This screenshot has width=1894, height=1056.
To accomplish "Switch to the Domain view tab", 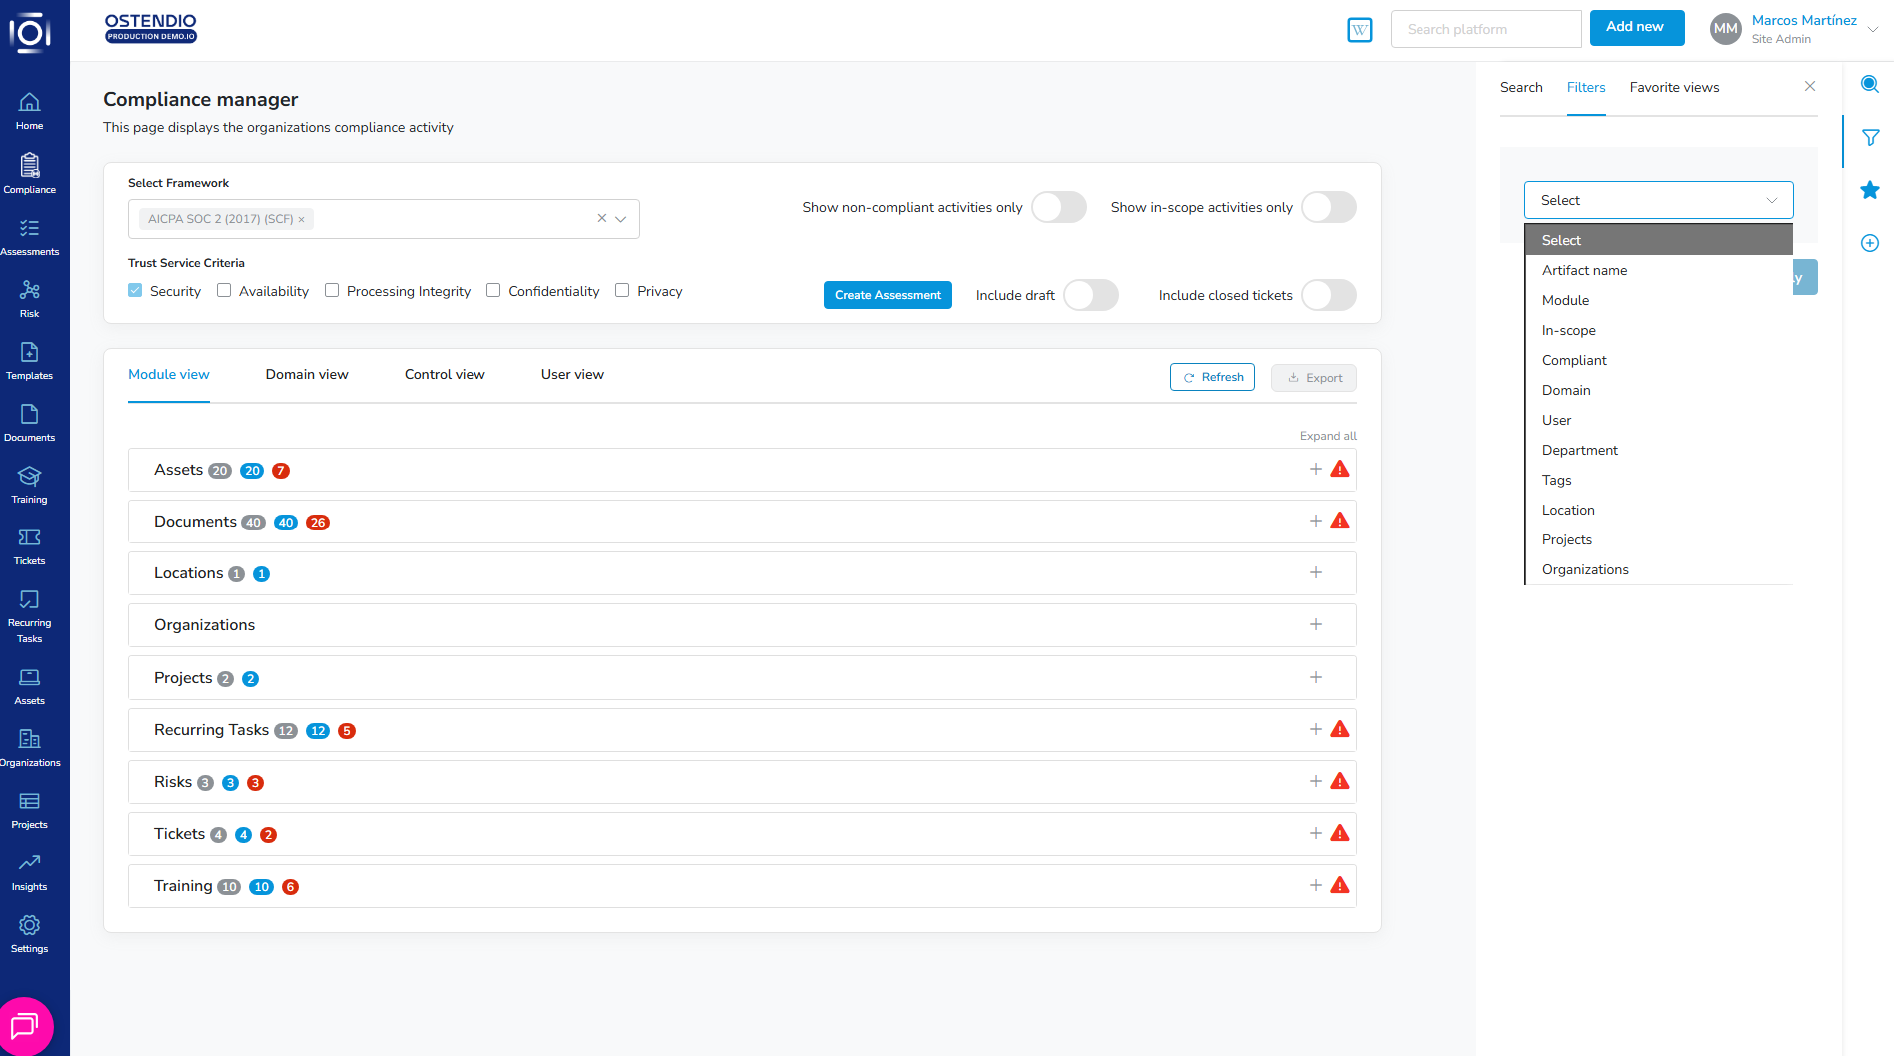I will [307, 375].
